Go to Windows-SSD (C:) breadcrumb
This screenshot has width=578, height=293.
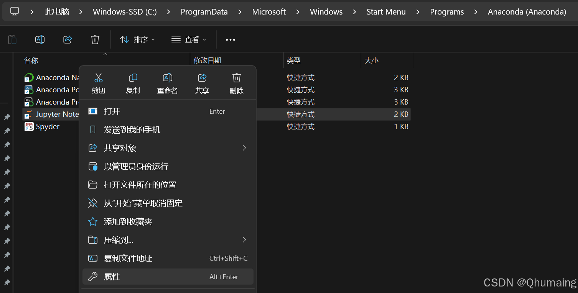point(125,12)
